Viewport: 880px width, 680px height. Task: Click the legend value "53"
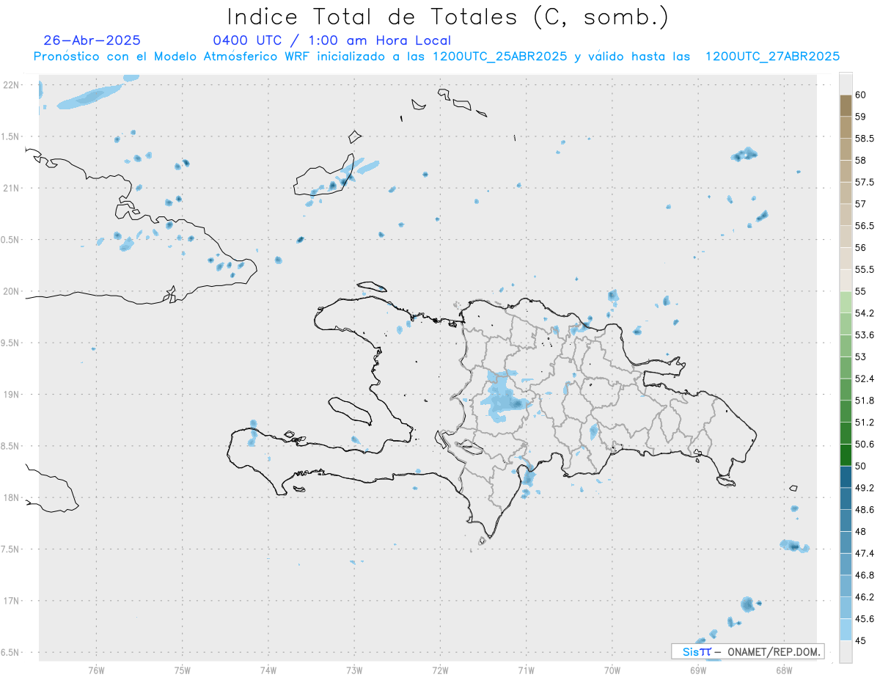861,357
